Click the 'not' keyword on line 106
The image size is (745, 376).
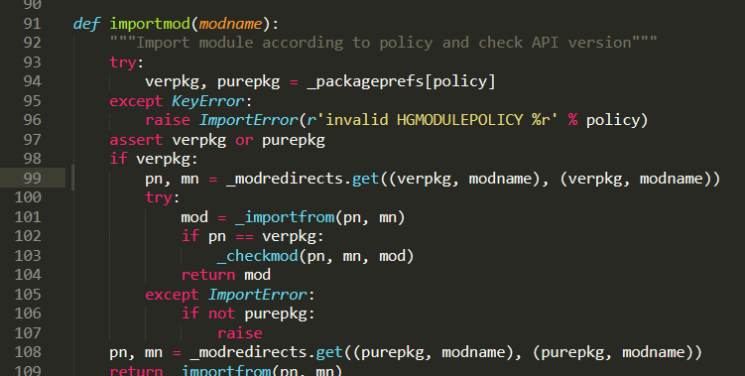click(x=222, y=313)
